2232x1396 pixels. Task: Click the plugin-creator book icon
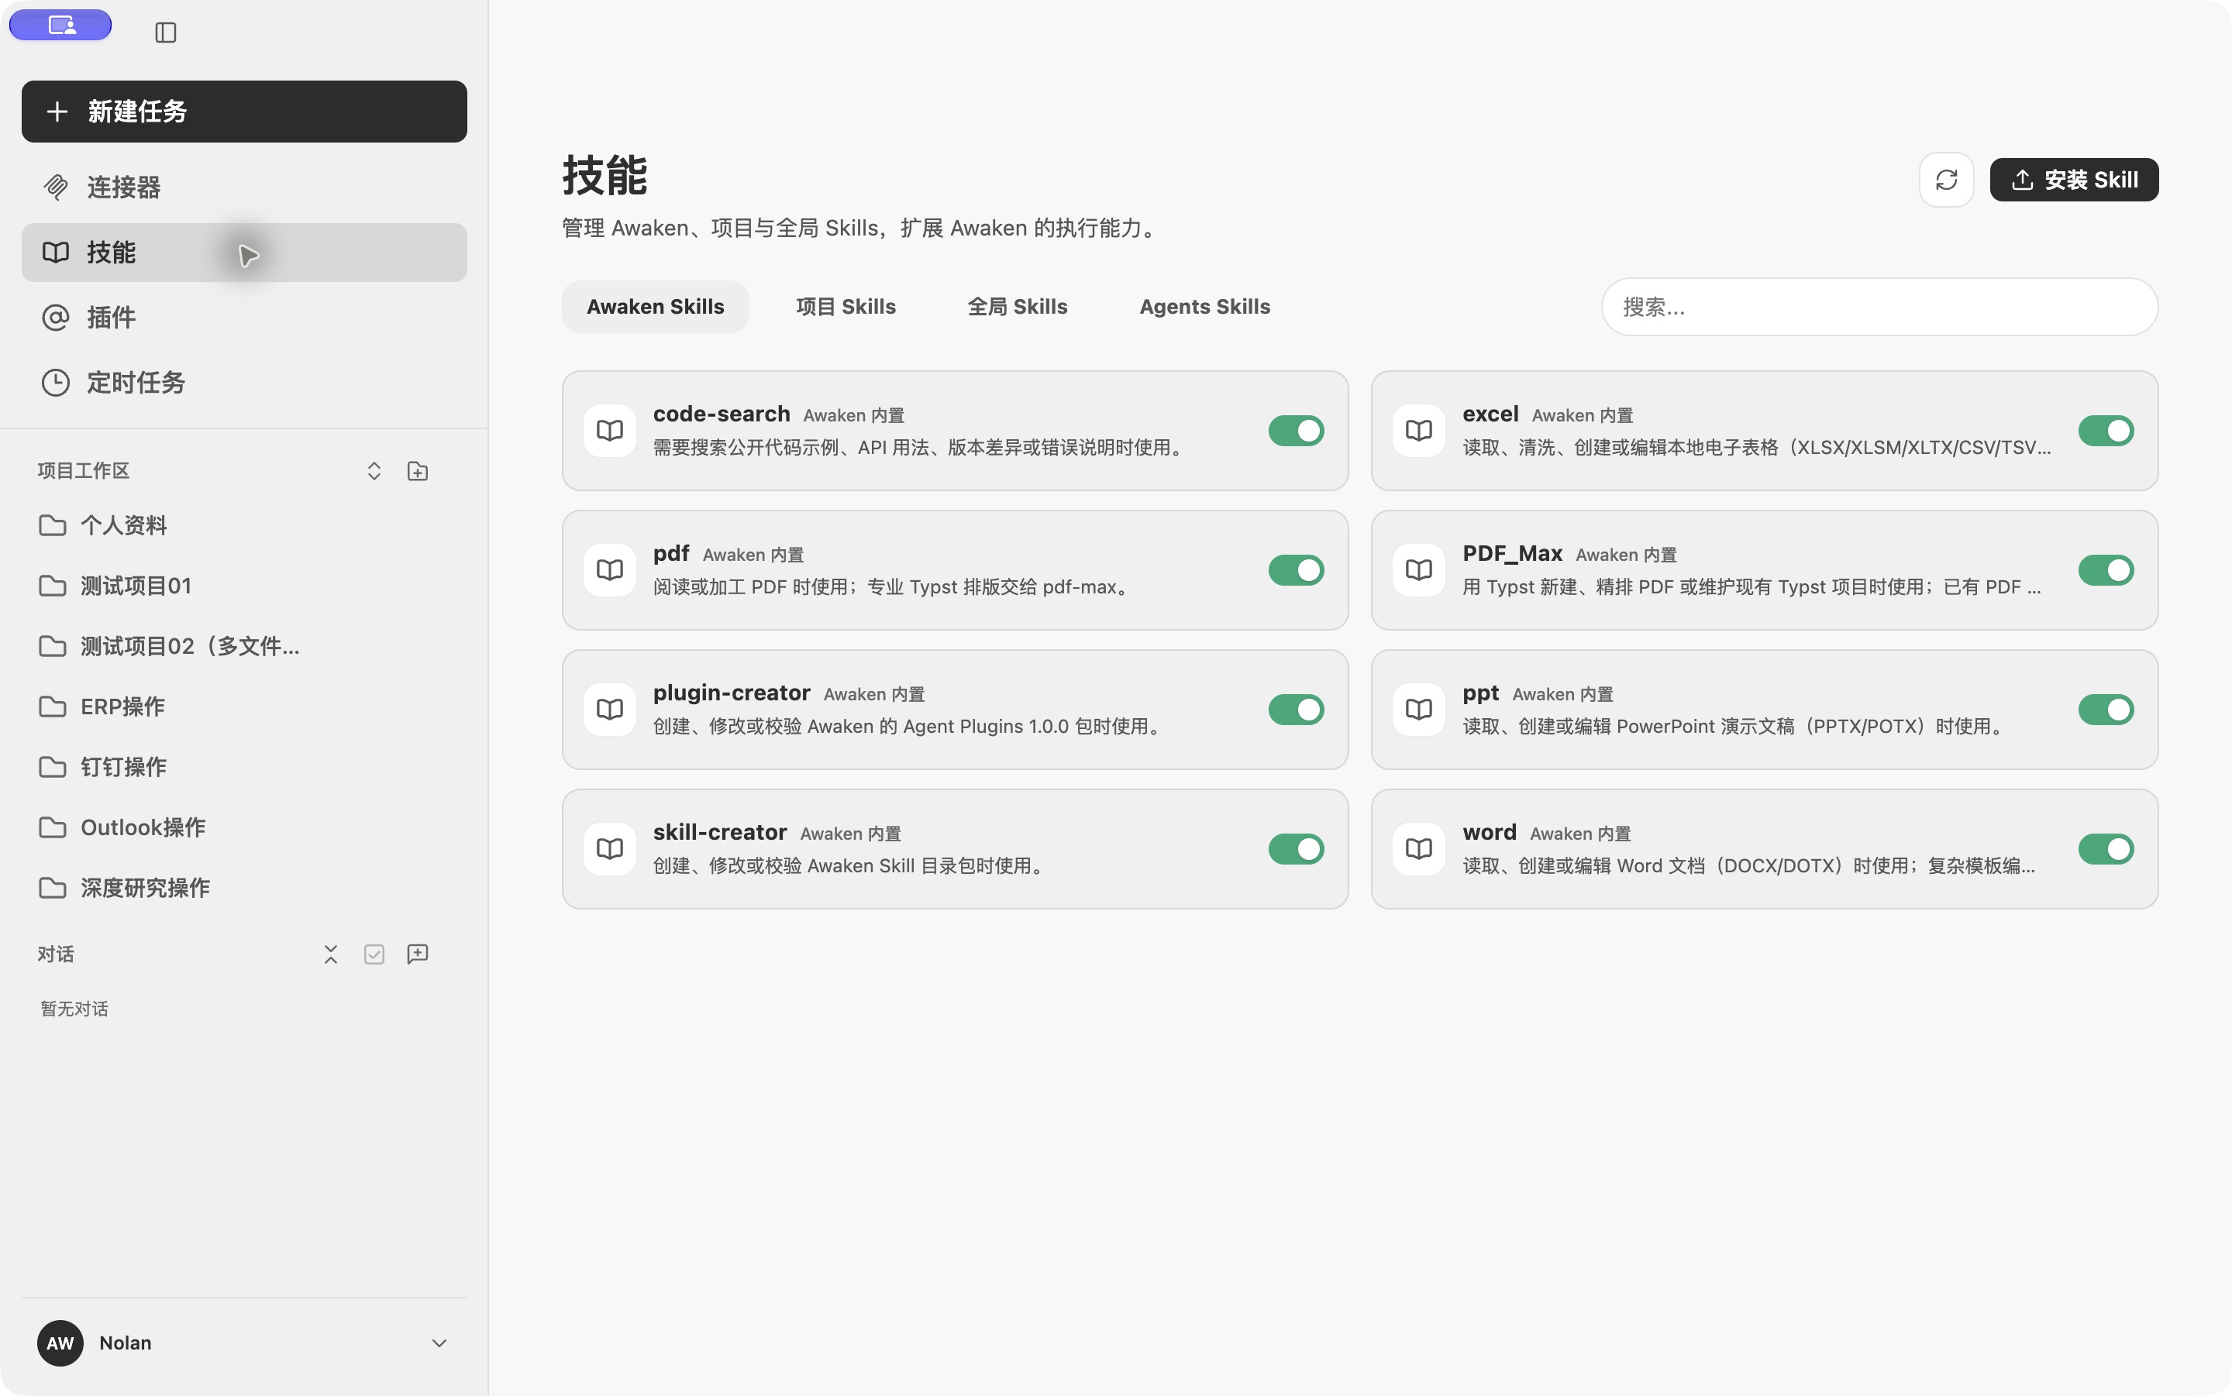(x=609, y=709)
